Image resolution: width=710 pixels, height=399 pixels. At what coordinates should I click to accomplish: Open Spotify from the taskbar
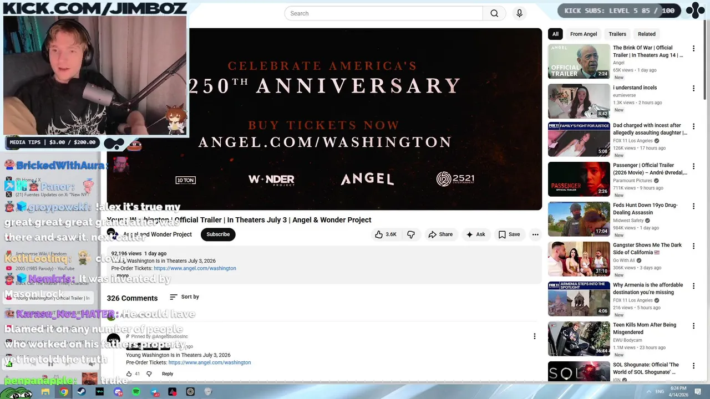[136, 392]
